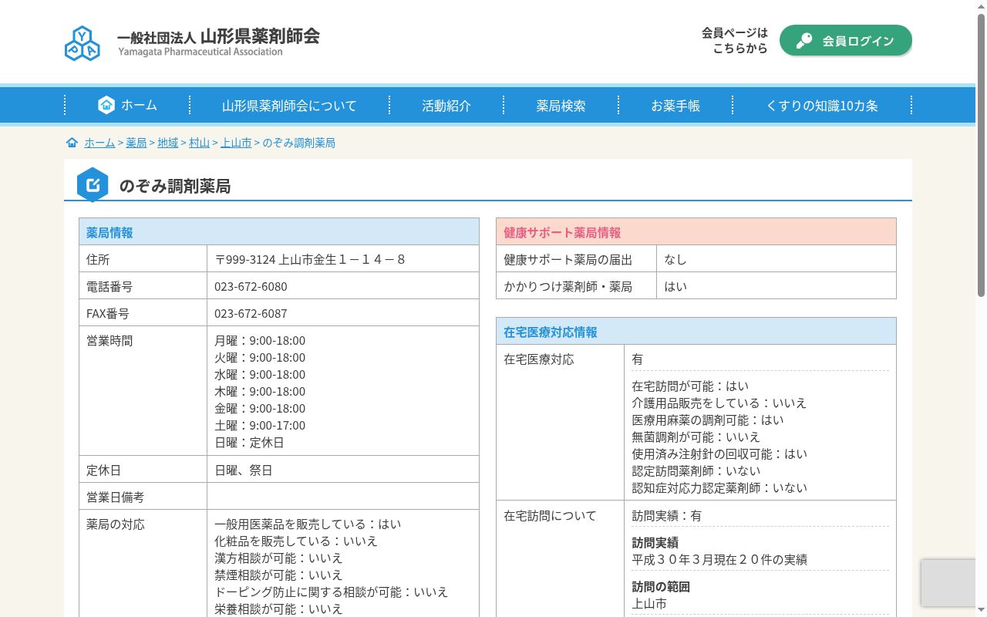Select 活動紹介 in the navigation bar
Image resolution: width=987 pixels, height=617 pixels.
tap(446, 106)
